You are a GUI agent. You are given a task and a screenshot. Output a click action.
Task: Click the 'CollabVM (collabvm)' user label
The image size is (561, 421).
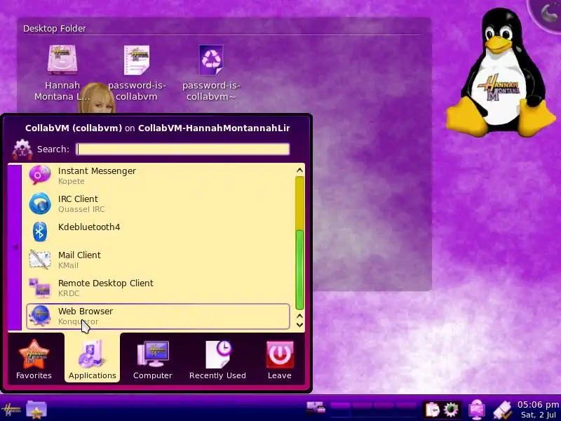pos(74,128)
